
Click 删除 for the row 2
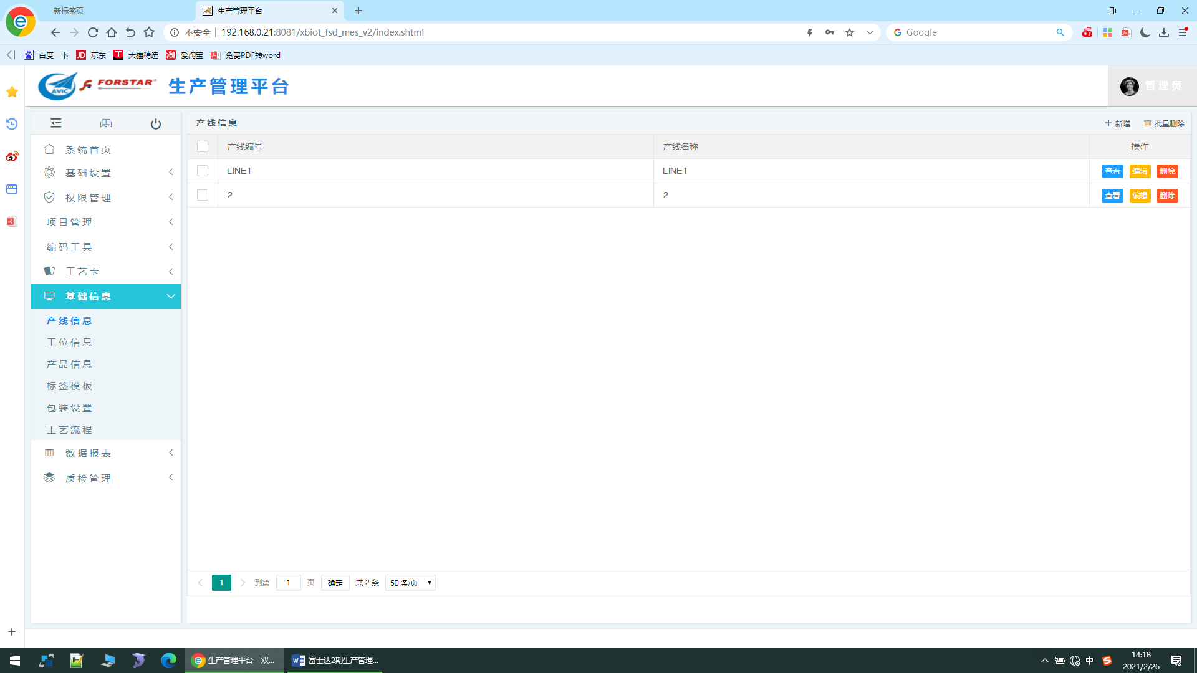[x=1167, y=196]
